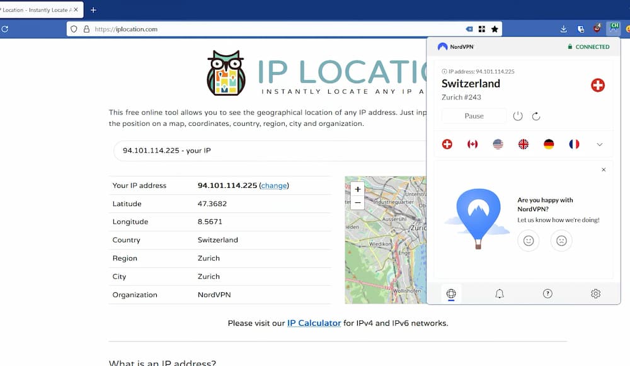Open the help question mark tab
Screen dimensions: 630x366
[x=547, y=294]
